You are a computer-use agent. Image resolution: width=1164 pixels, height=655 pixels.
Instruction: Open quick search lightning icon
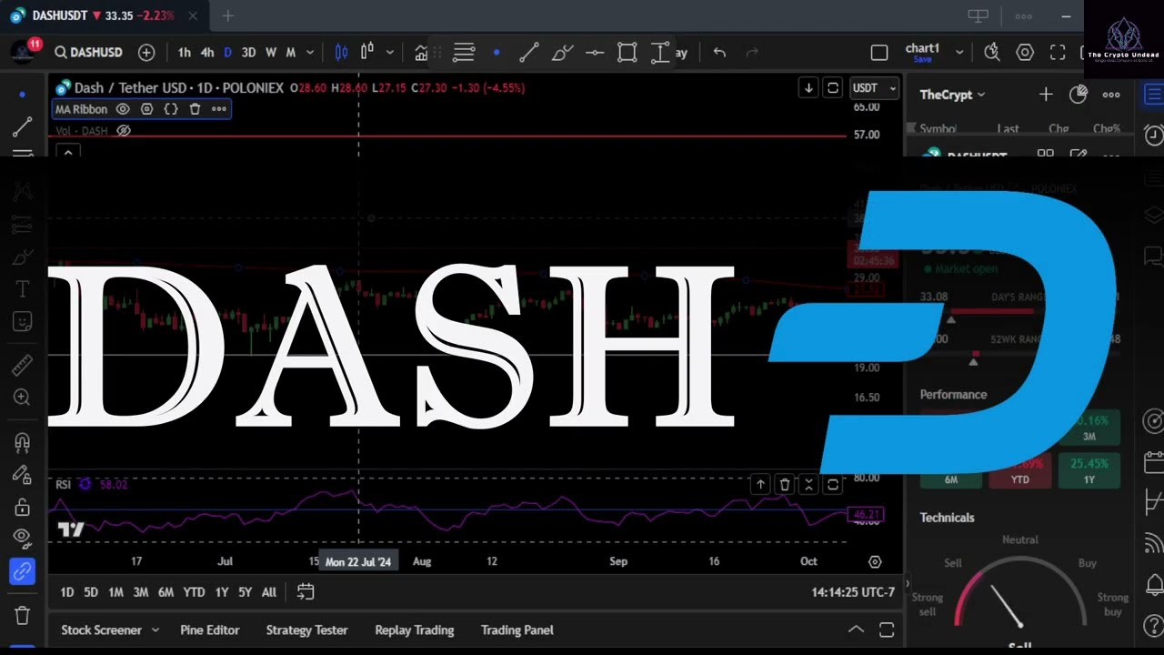pyautogui.click(x=992, y=53)
